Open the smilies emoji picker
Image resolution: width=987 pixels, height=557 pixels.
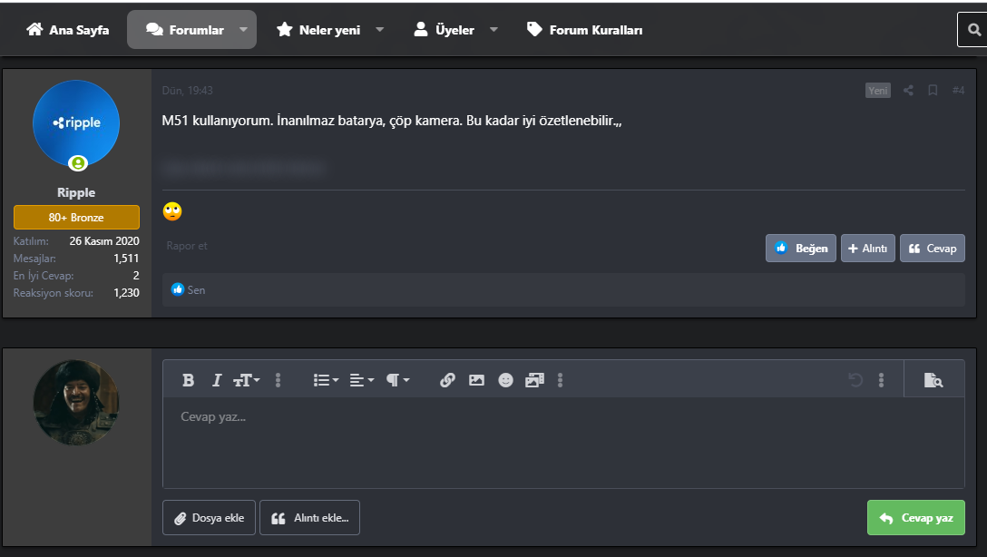[505, 380]
